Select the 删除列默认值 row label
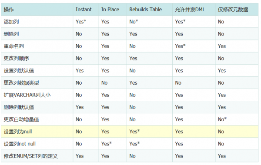Image resolution: width=261 pixels, height=165 pixels. (19, 107)
